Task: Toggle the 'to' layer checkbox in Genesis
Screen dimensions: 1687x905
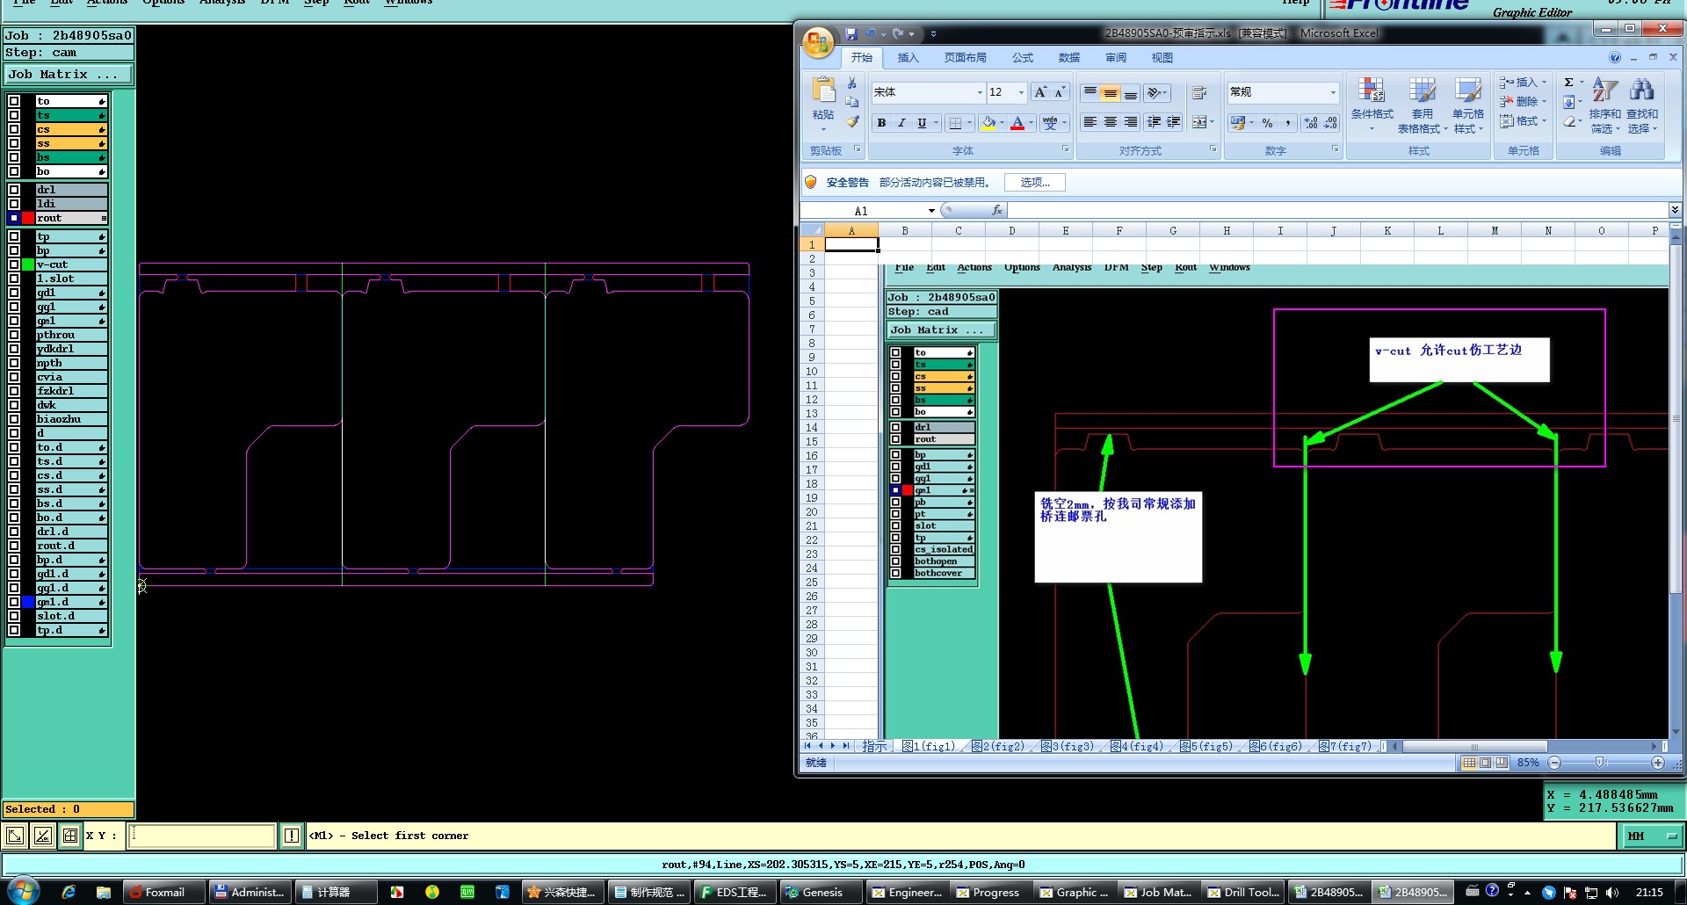Action: tap(14, 101)
